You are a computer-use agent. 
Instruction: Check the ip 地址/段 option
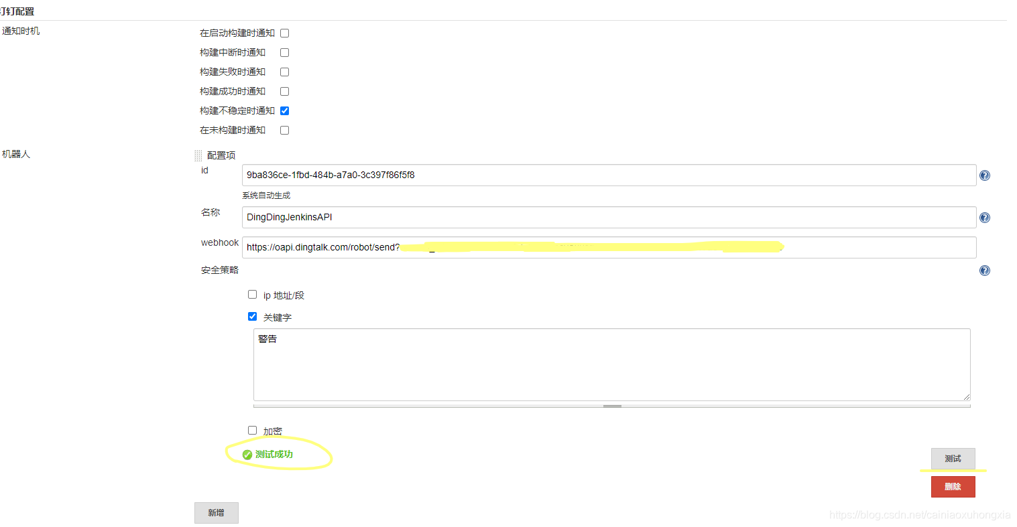(252, 294)
